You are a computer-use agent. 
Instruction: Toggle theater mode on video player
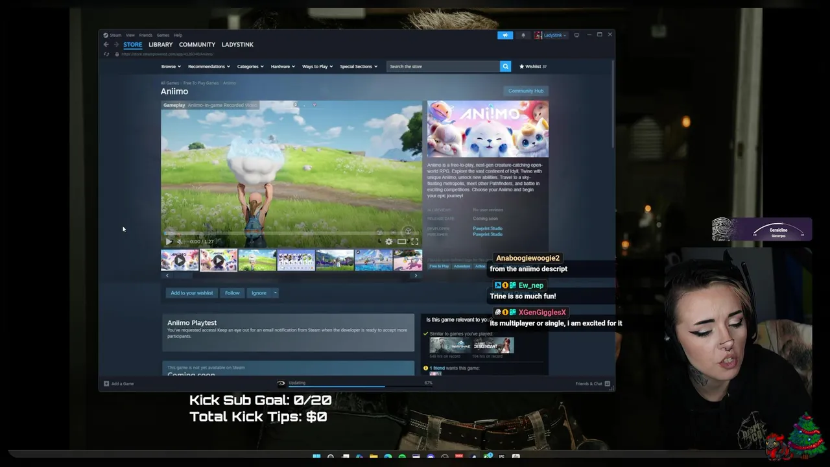pos(401,241)
